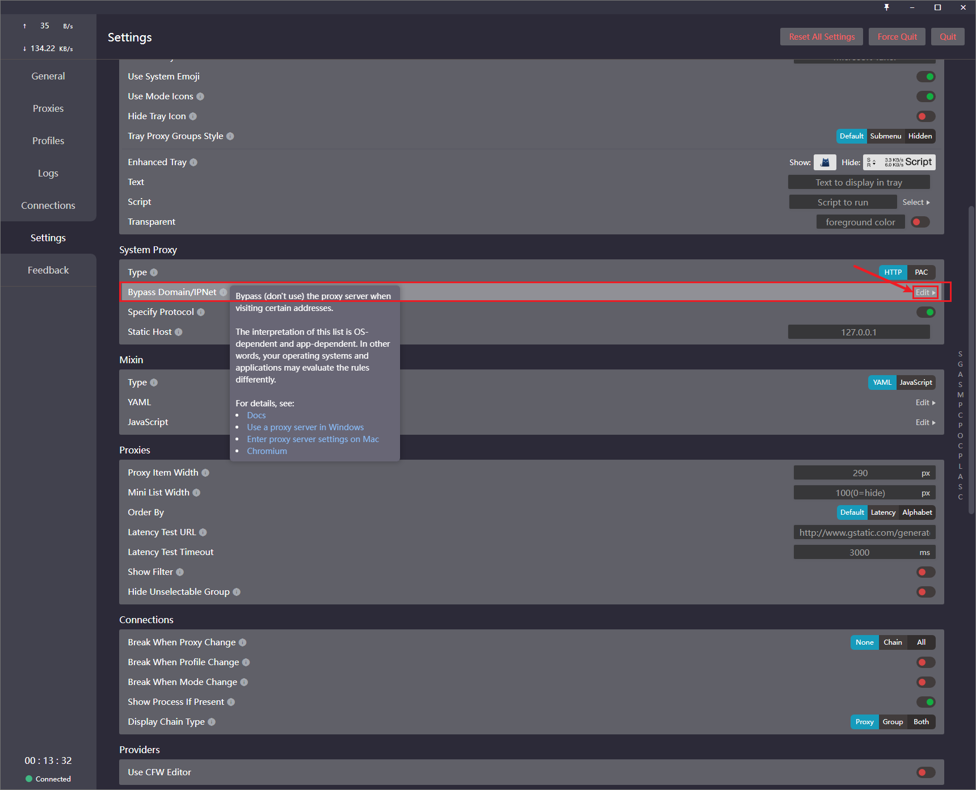Click info icon next to Bypass Domain/IPNet
The width and height of the screenshot is (976, 790).
tap(223, 292)
